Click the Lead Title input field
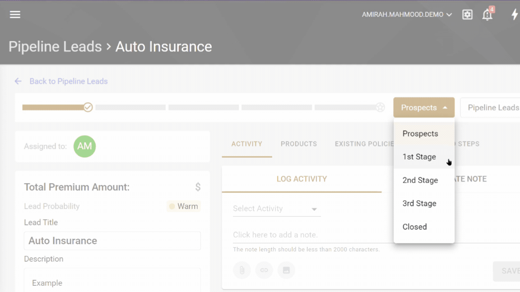 [112, 241]
